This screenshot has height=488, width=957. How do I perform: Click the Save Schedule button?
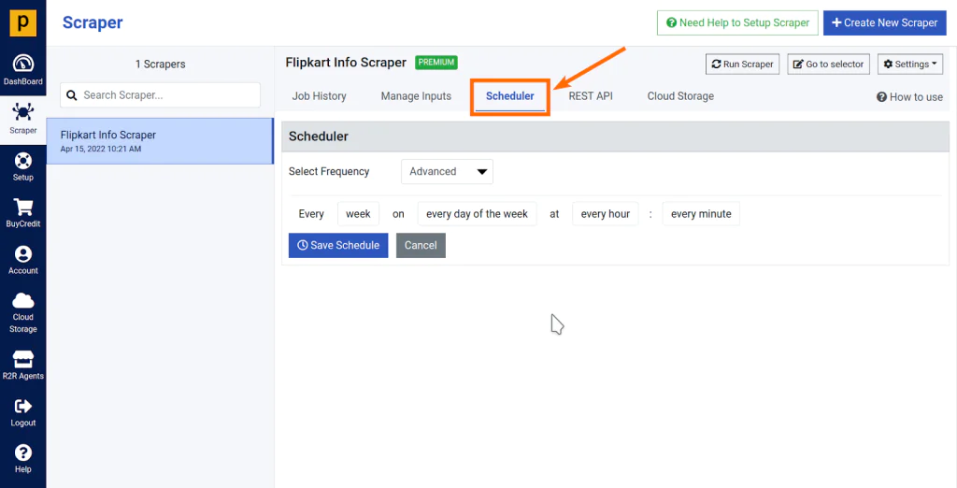point(338,245)
